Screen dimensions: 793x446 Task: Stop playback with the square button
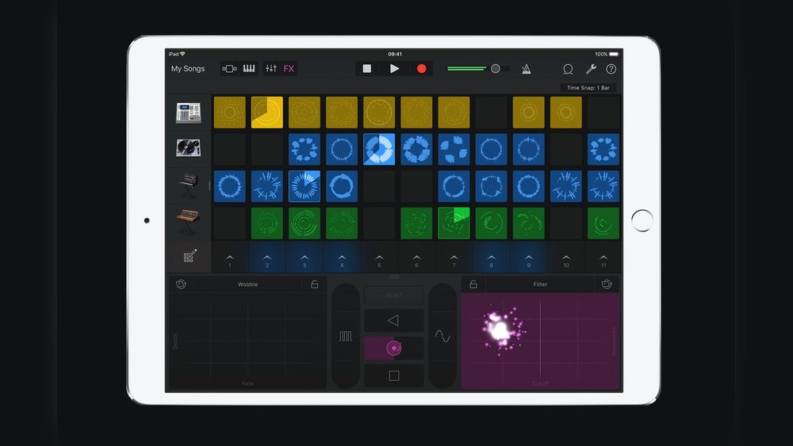coord(366,69)
